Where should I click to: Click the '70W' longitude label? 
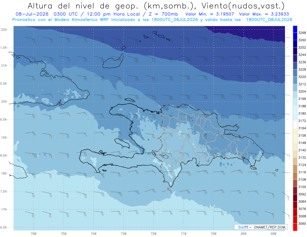(x=214, y=234)
